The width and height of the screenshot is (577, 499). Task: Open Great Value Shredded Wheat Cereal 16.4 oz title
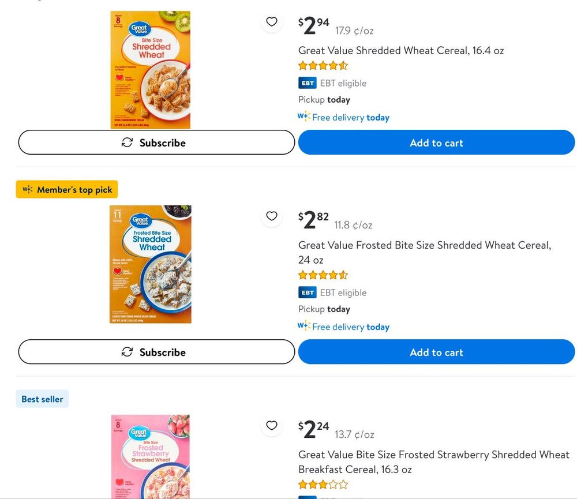(401, 50)
